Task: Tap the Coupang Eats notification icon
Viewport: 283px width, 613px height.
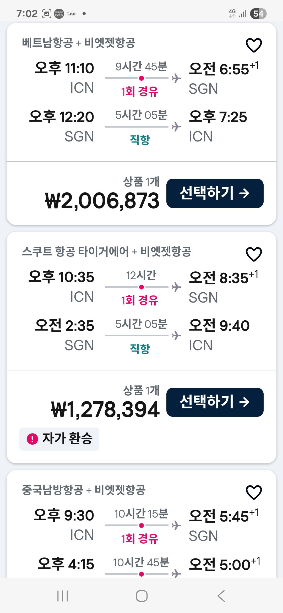Action: point(59,14)
